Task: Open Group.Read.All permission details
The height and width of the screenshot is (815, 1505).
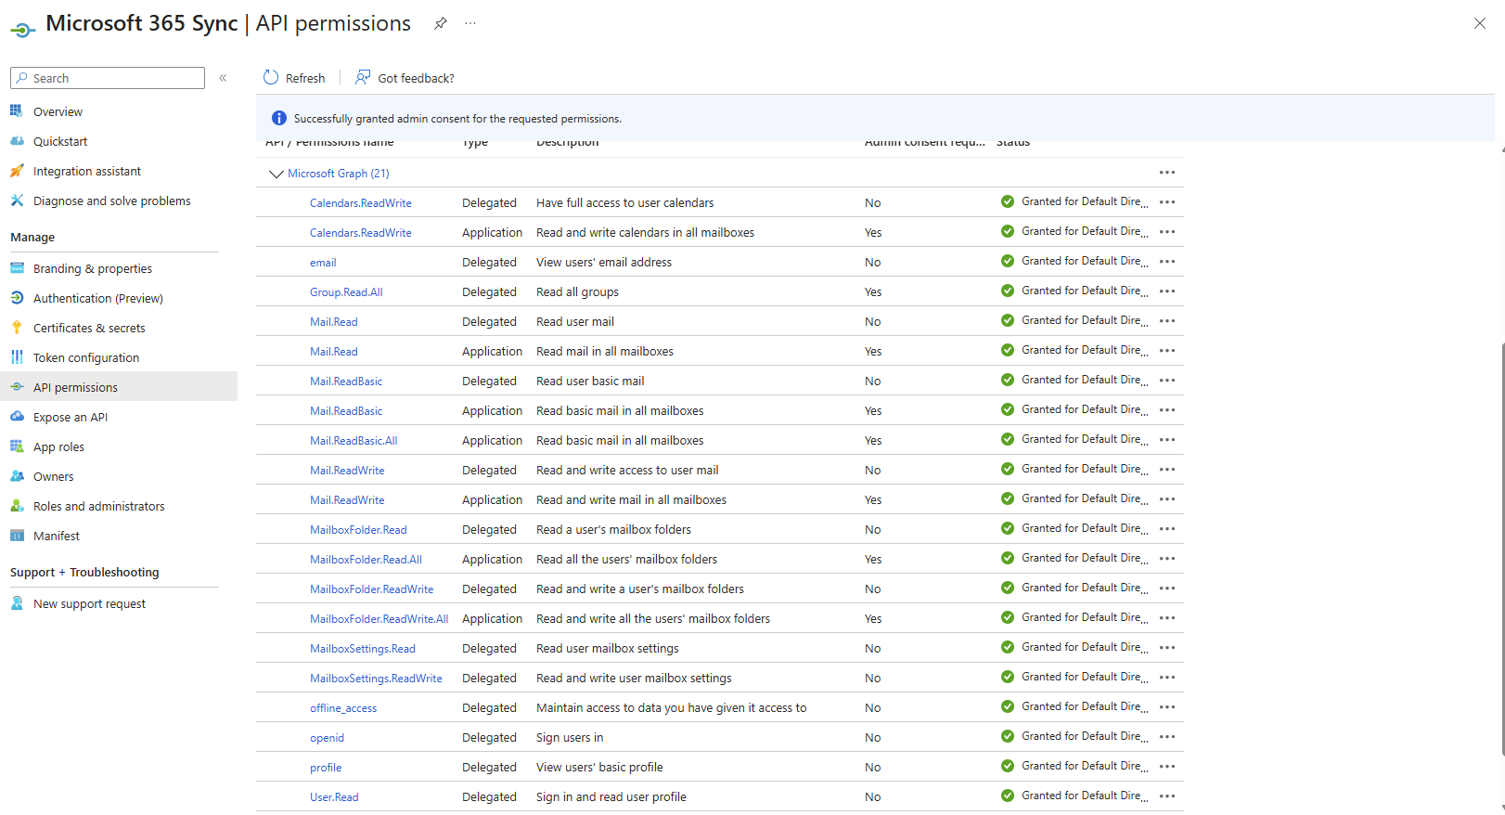Action: (346, 292)
